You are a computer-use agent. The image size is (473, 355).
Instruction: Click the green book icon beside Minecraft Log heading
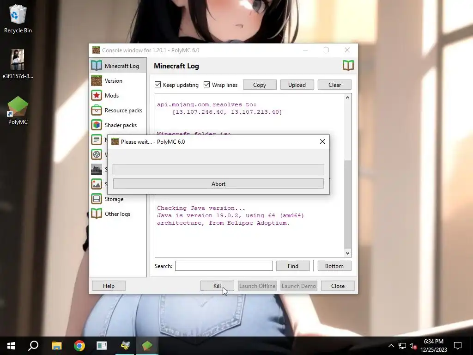(348, 66)
